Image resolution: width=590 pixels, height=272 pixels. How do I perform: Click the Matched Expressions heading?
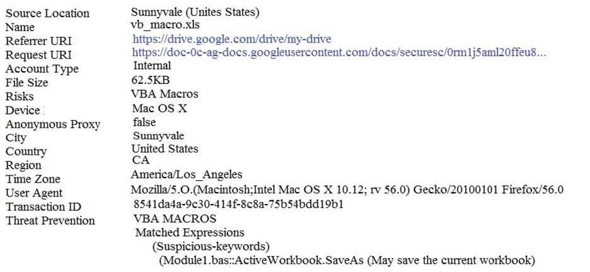pyautogui.click(x=190, y=232)
